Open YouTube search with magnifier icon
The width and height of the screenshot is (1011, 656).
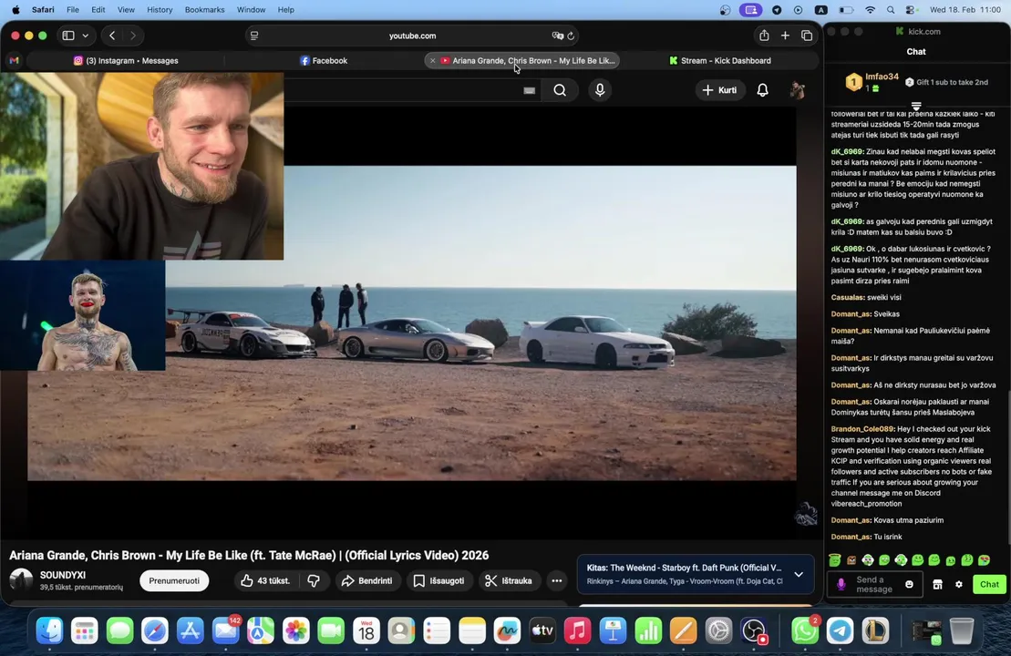[560, 90]
